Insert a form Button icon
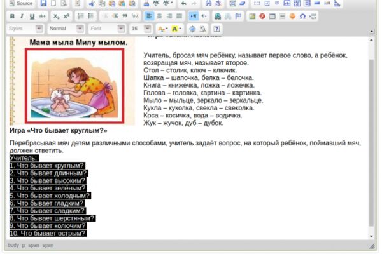Screen dimensions: 382x254 click(x=317, y=3)
